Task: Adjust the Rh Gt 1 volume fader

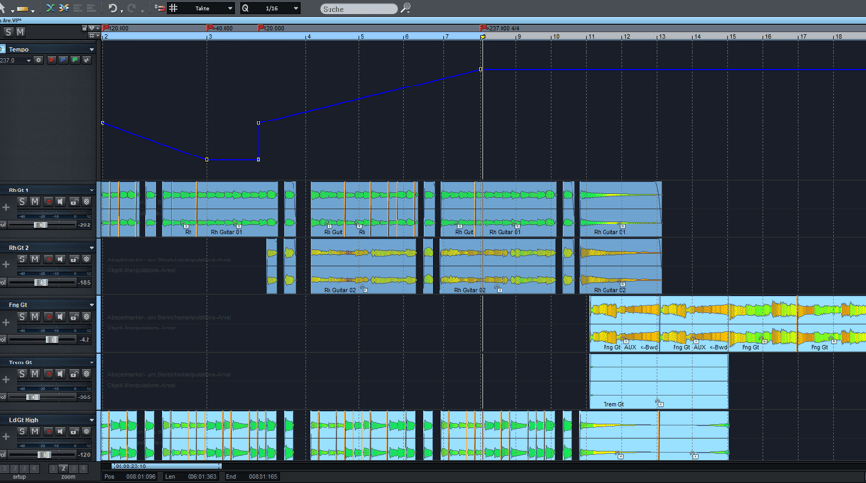Action: click(x=40, y=224)
